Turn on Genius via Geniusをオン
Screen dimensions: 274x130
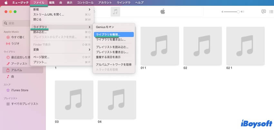pyautogui.click(x=114, y=27)
